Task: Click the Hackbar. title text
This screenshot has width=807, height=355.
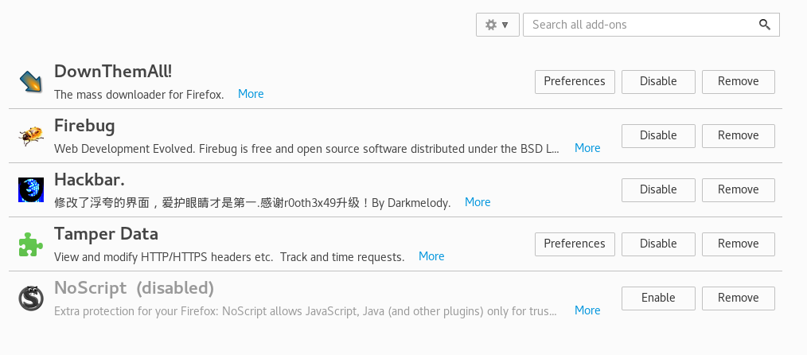Action: point(90,180)
